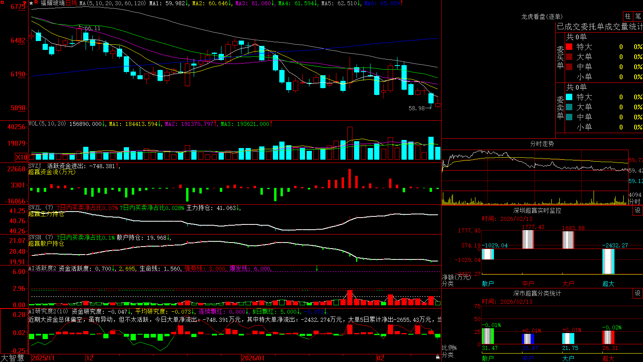643x362 pixels.
Task: Click the 26.31 超大 ratio bar
Action: pyautogui.click(x=608, y=337)
